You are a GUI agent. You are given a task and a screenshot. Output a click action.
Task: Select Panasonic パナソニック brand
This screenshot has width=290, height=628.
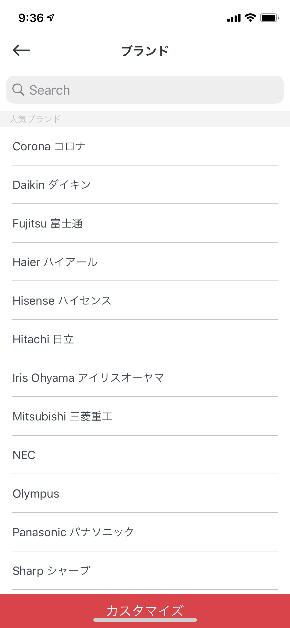pos(73,532)
